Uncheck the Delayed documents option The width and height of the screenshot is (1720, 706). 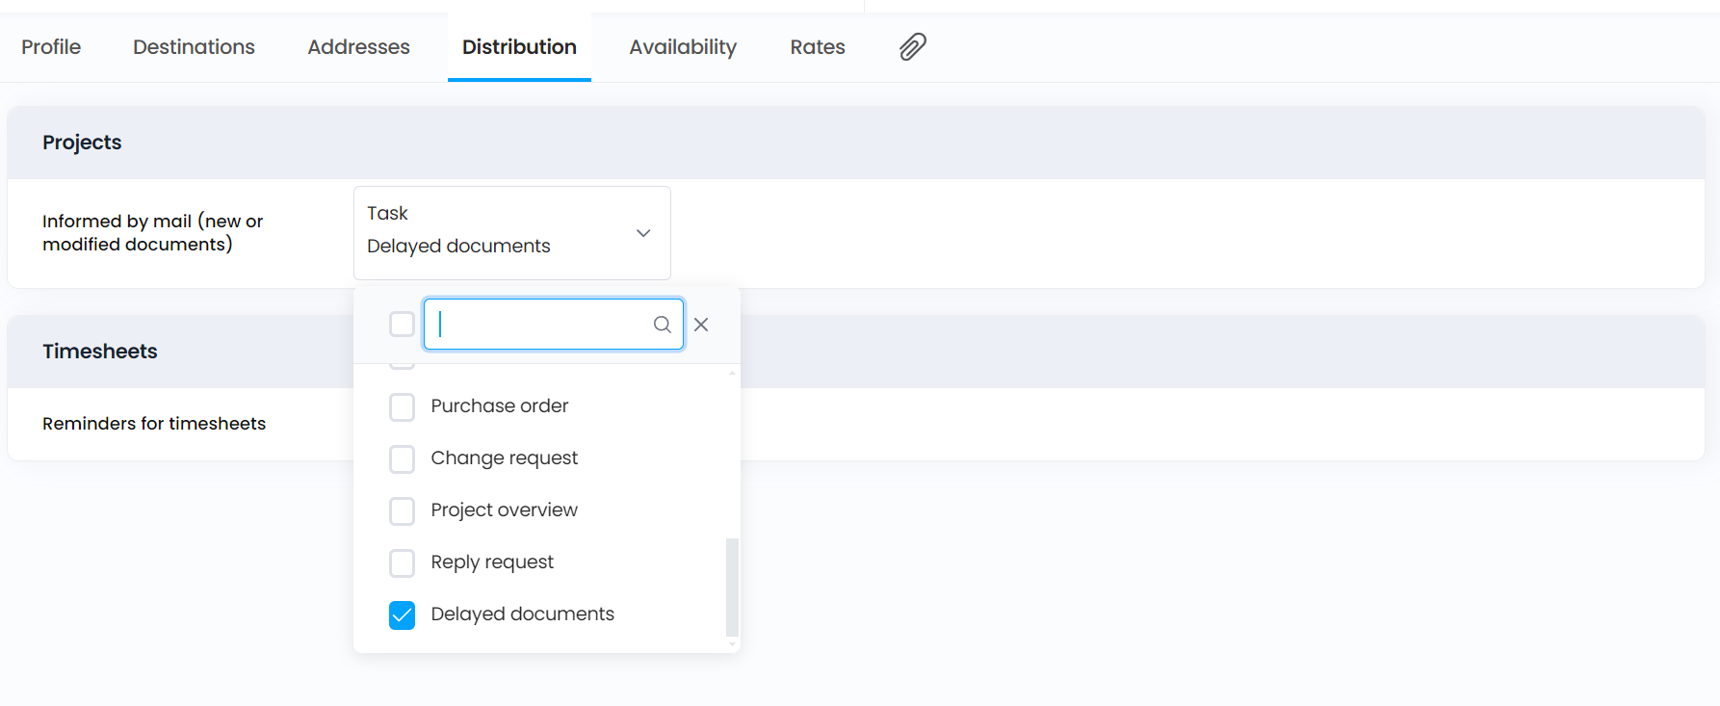[x=402, y=615]
